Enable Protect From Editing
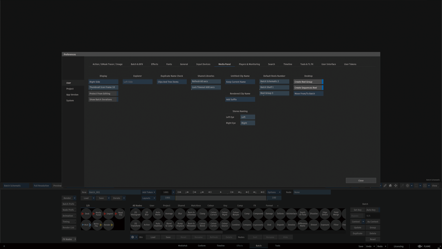442x249 pixels. (103, 94)
